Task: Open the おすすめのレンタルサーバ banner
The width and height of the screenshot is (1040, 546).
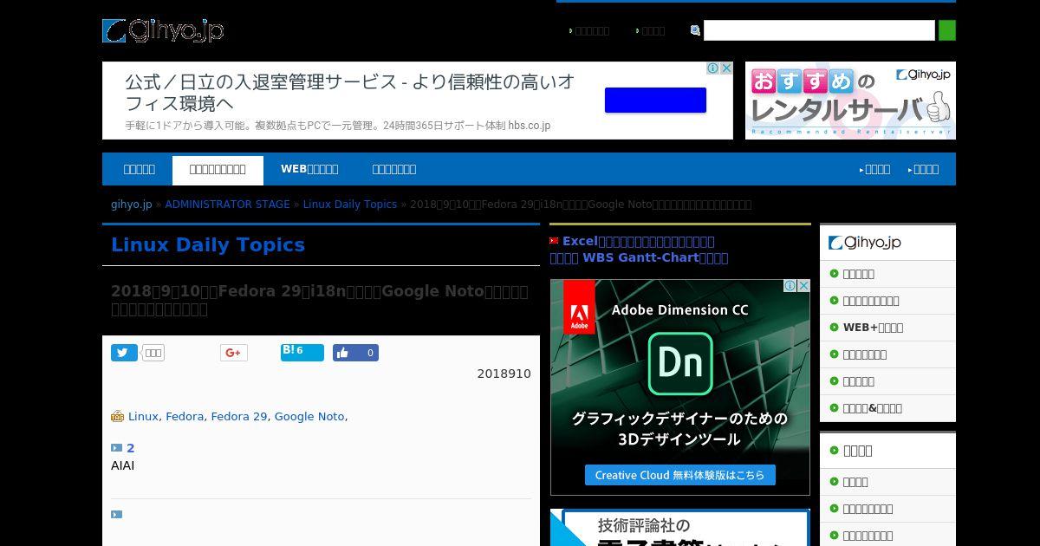Action: [850, 101]
